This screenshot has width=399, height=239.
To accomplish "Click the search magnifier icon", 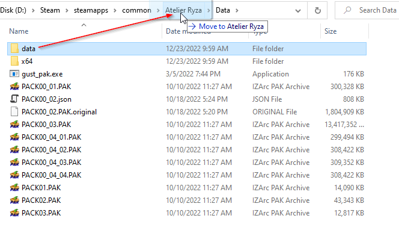I will [347, 10].
